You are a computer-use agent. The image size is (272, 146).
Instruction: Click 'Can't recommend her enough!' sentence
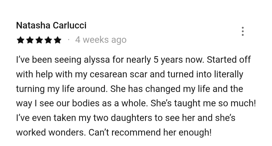coord(150,133)
